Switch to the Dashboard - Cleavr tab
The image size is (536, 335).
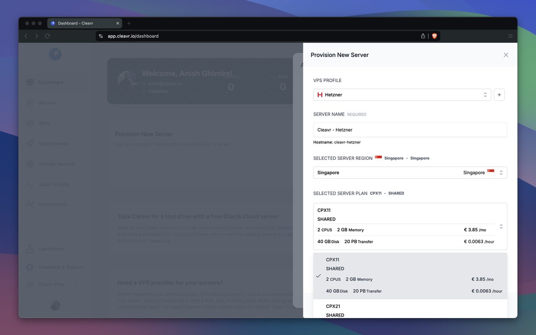(85, 23)
